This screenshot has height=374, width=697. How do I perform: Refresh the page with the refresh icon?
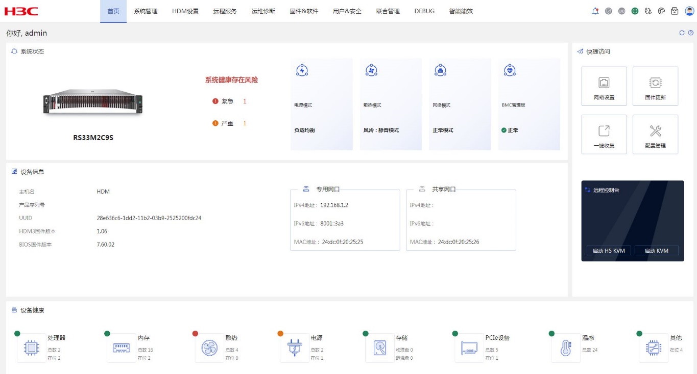point(682,33)
